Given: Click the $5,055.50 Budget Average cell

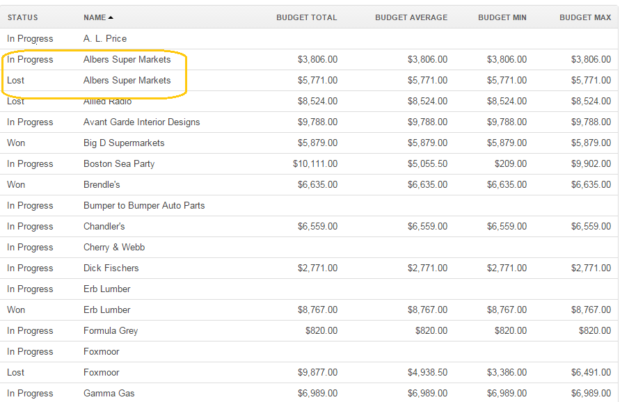Looking at the screenshot, I should point(428,163).
